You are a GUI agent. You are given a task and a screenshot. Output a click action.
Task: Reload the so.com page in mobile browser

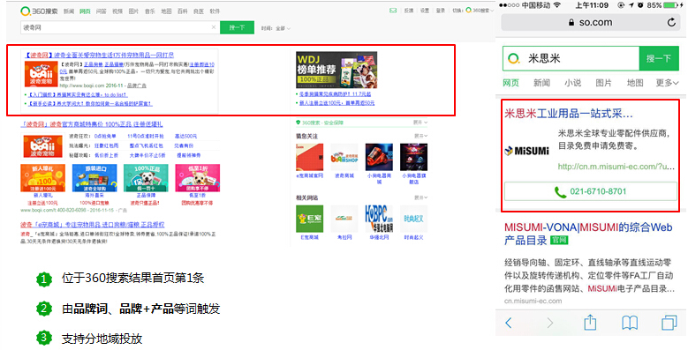point(671,22)
